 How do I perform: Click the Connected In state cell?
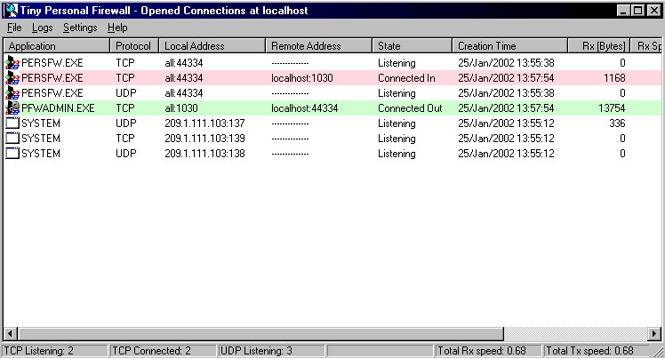coord(406,78)
